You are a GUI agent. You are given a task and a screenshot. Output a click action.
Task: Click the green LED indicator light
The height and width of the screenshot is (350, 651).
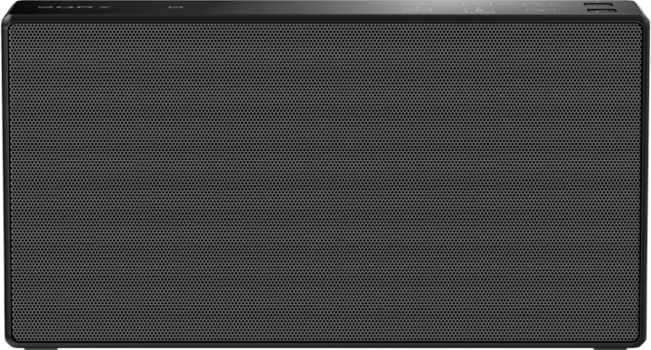(597, 2)
